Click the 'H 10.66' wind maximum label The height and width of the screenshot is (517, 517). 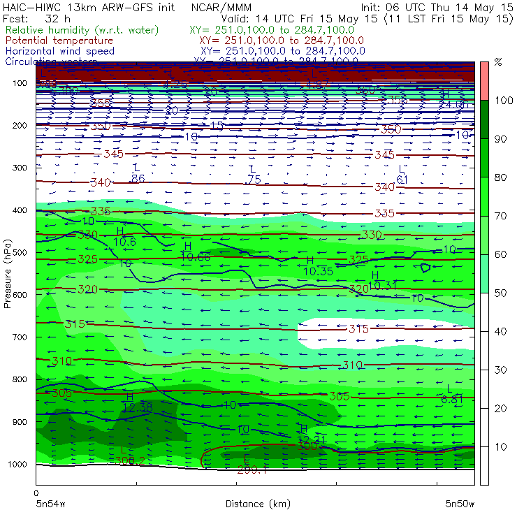pyautogui.click(x=196, y=252)
